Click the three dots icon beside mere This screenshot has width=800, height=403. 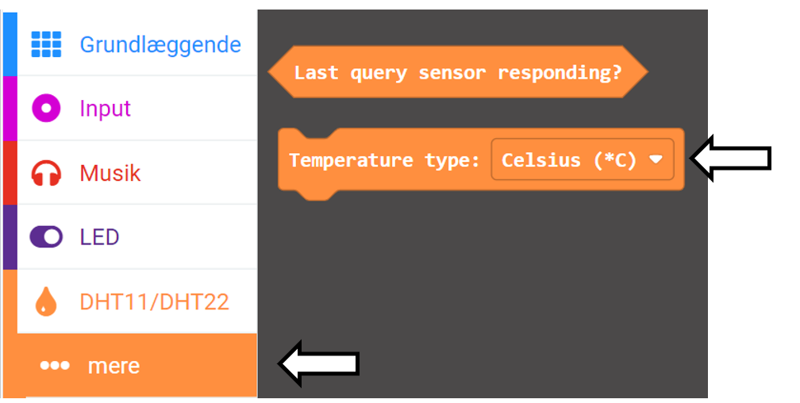point(55,366)
